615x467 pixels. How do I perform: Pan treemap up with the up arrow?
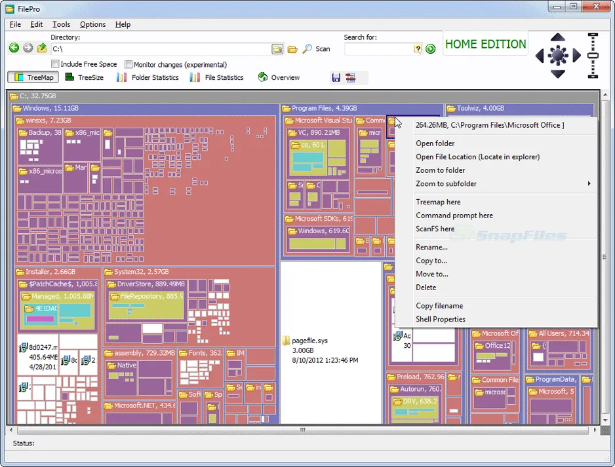tap(558, 37)
